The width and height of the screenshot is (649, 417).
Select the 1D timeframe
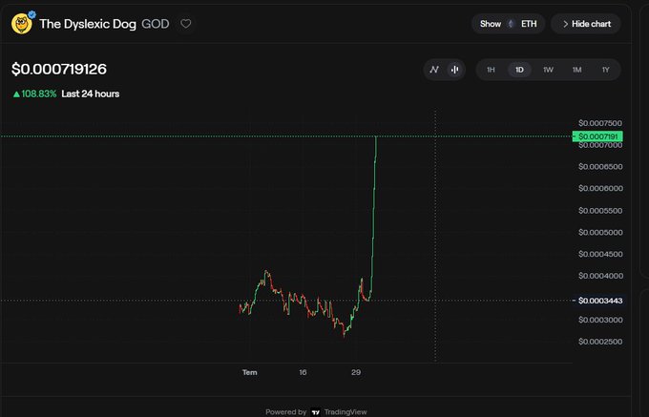[519, 70]
